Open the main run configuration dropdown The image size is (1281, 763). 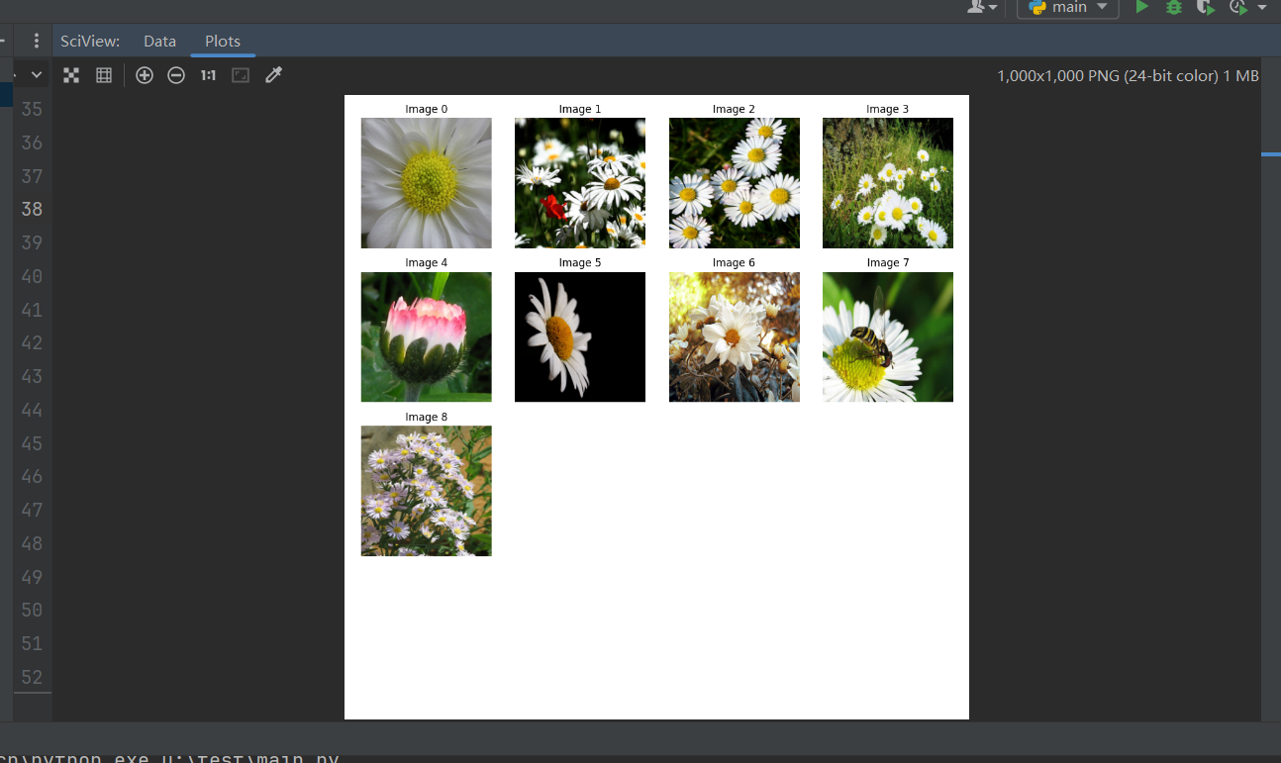coord(1068,8)
